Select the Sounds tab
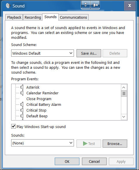Image resolution: width=139 pixels, height=170 pixels. click(50, 17)
